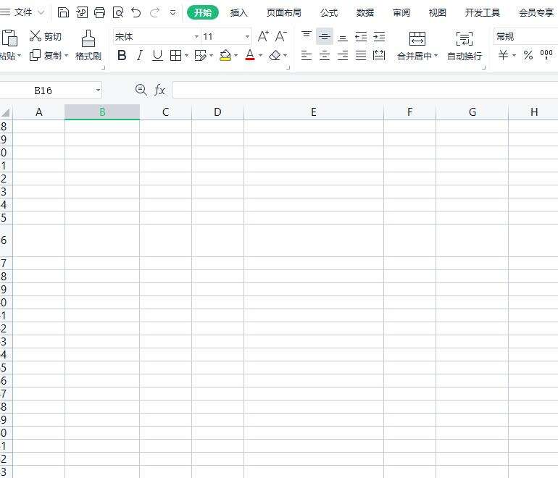Click the Save icon in quick toolbar
The height and width of the screenshot is (478, 558).
click(x=63, y=12)
